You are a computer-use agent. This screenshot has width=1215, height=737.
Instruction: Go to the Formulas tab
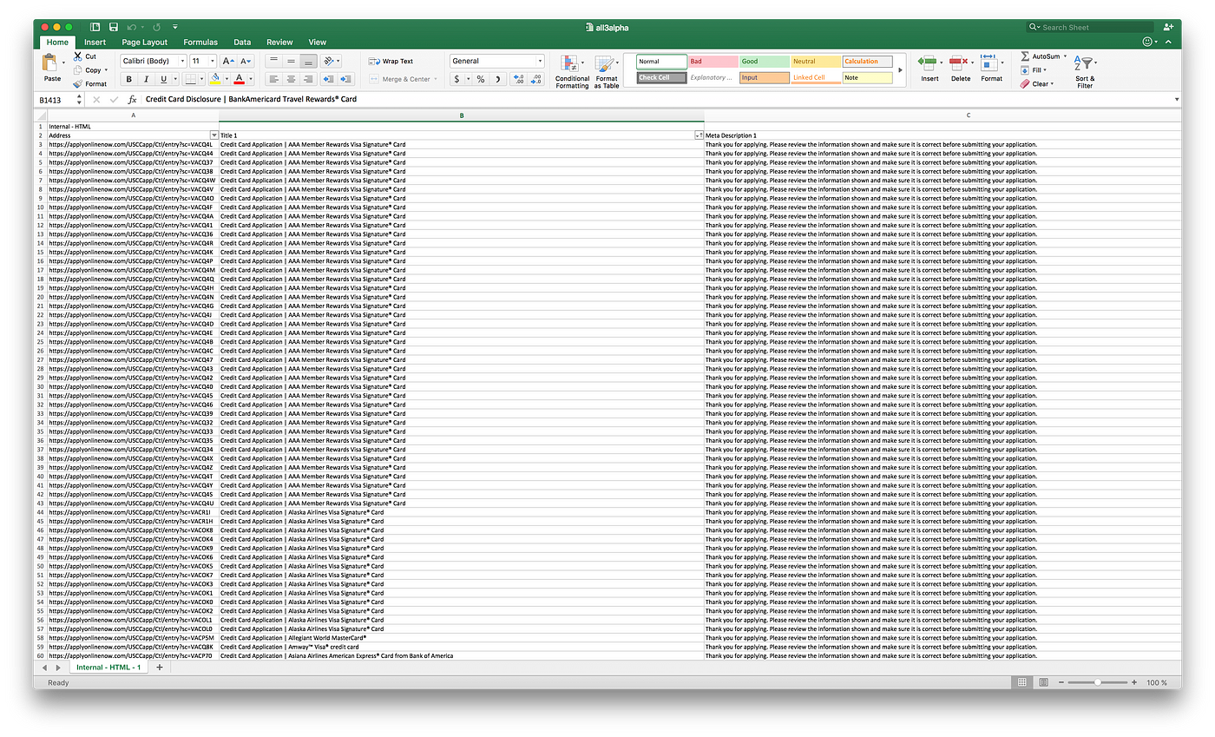click(200, 42)
